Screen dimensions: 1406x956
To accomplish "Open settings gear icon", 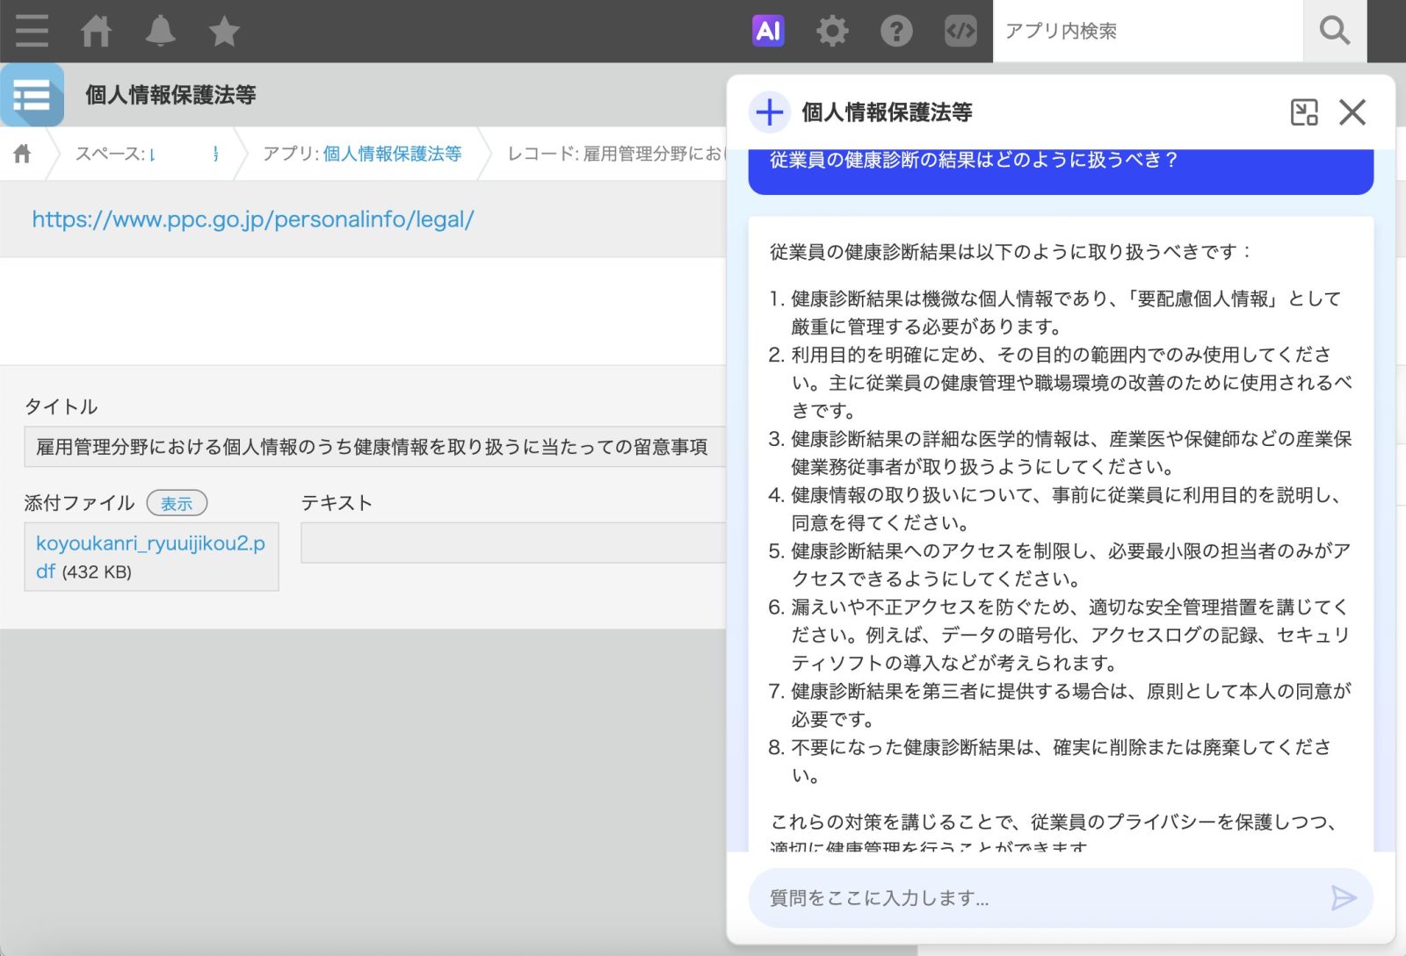I will [832, 31].
